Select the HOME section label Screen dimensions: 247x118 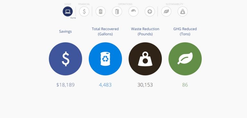point(68,4)
